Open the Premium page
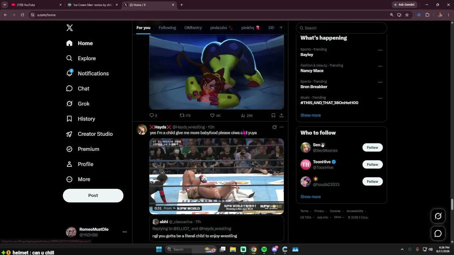The width and height of the screenshot is (454, 255). point(83,149)
